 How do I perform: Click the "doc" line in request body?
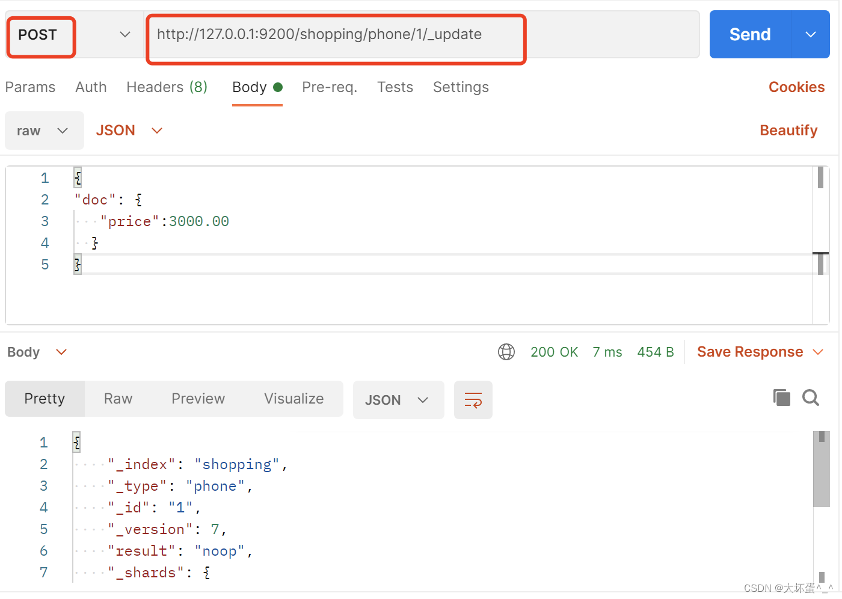108,200
